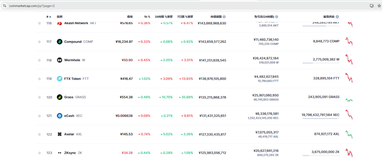Viewport: 382px width, 159px height.
Task: Click Compound's 7-day sparkline chart
Action: (x=349, y=41)
